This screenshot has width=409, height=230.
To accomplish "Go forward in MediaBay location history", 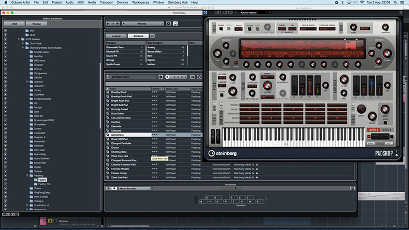I will (113, 24).
